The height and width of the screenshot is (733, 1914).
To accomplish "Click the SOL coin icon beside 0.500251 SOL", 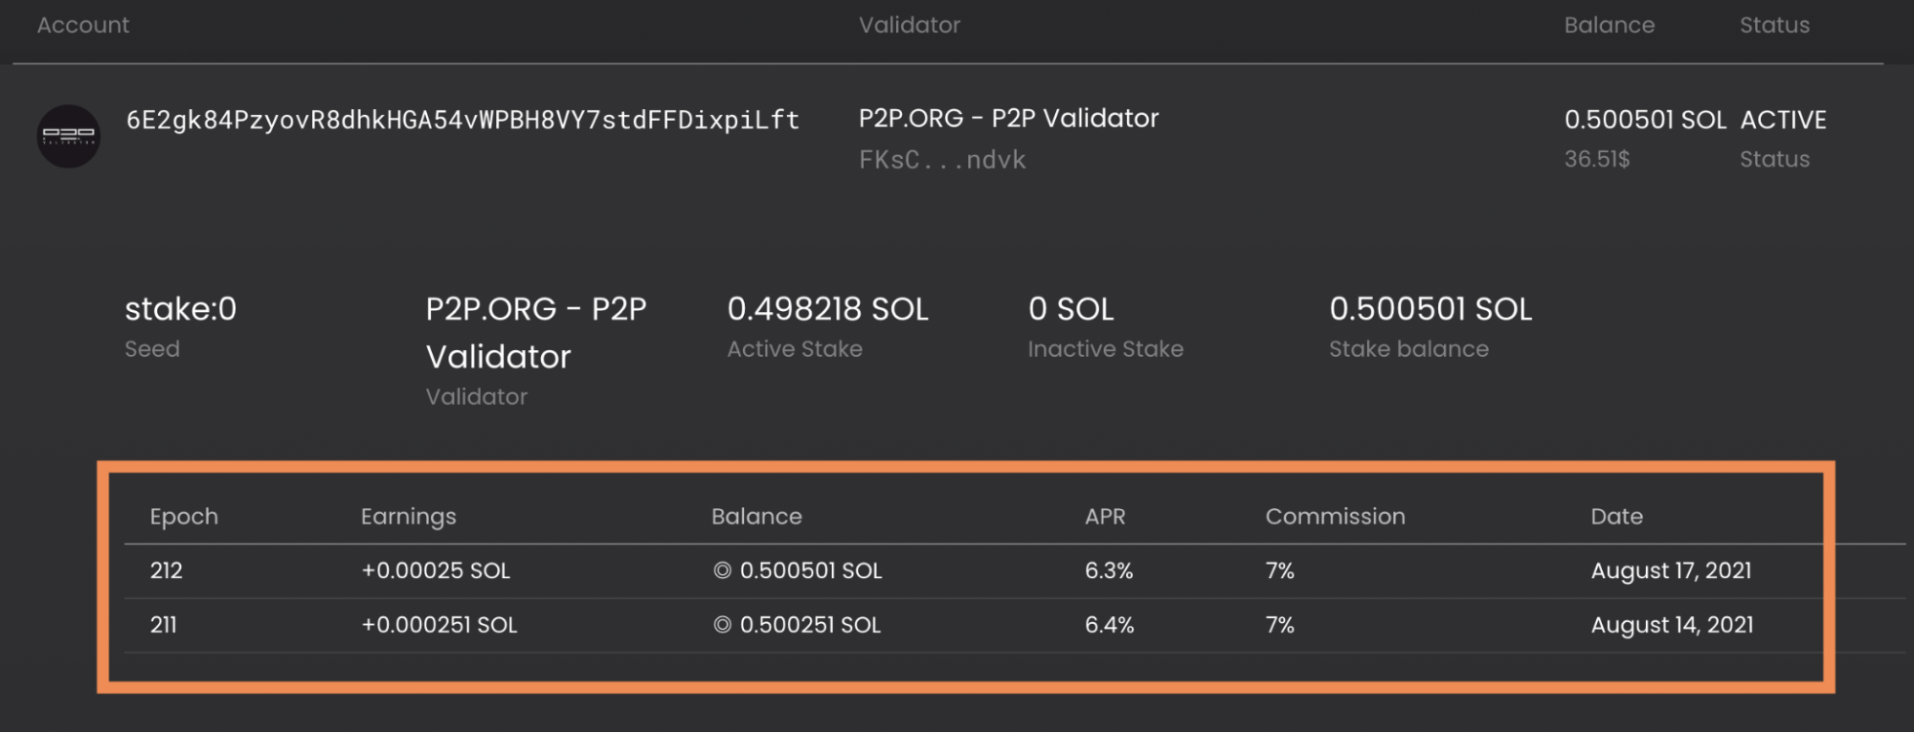I will click(x=722, y=625).
